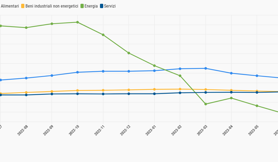
Task: Select the Servizi point at 2022-11
Action: tap(103, 94)
